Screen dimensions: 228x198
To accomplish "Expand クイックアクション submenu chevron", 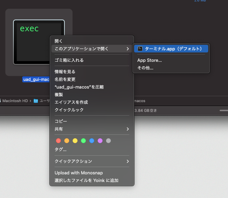I will pos(128,161).
